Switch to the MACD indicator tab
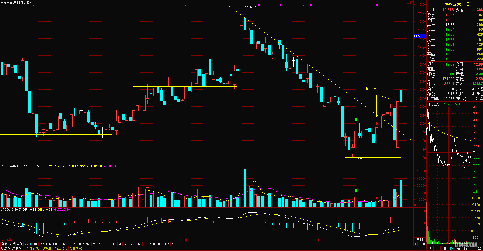This screenshot has height=251, width=483. (x=28, y=244)
